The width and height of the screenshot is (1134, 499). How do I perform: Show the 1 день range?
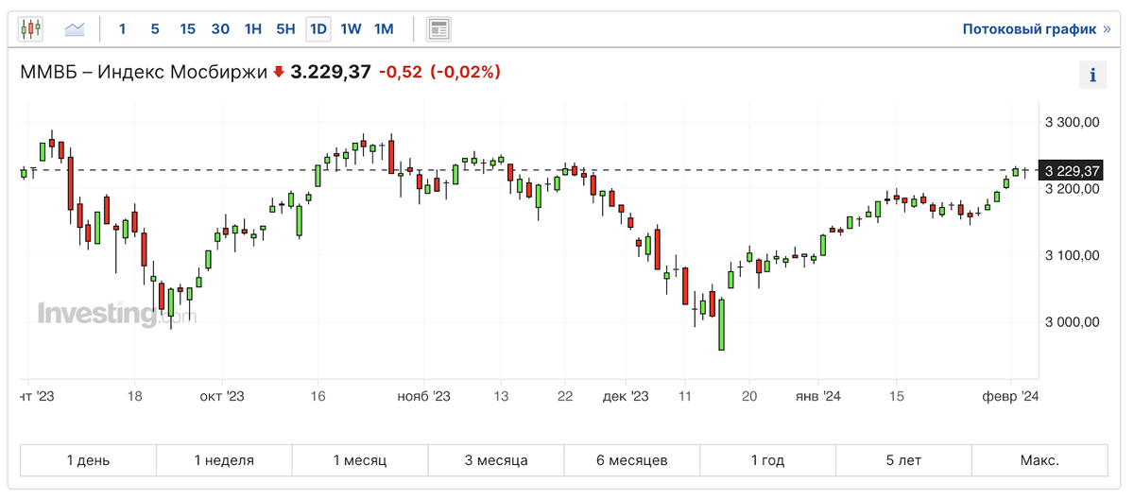[x=88, y=460]
